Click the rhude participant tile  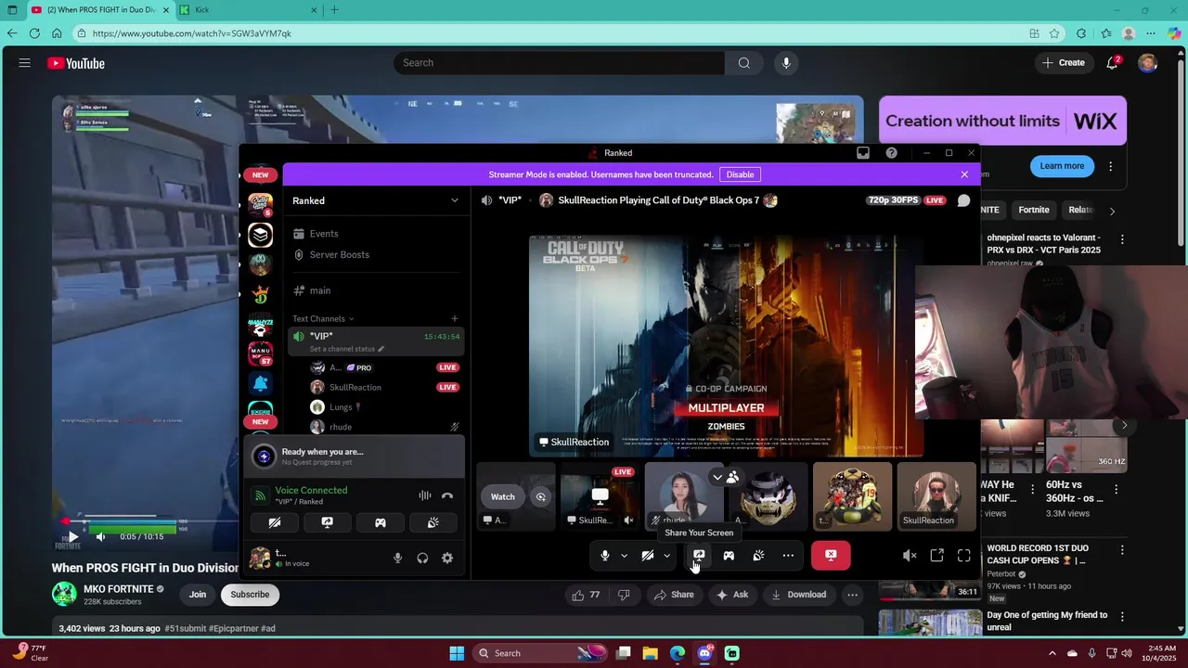point(684,496)
